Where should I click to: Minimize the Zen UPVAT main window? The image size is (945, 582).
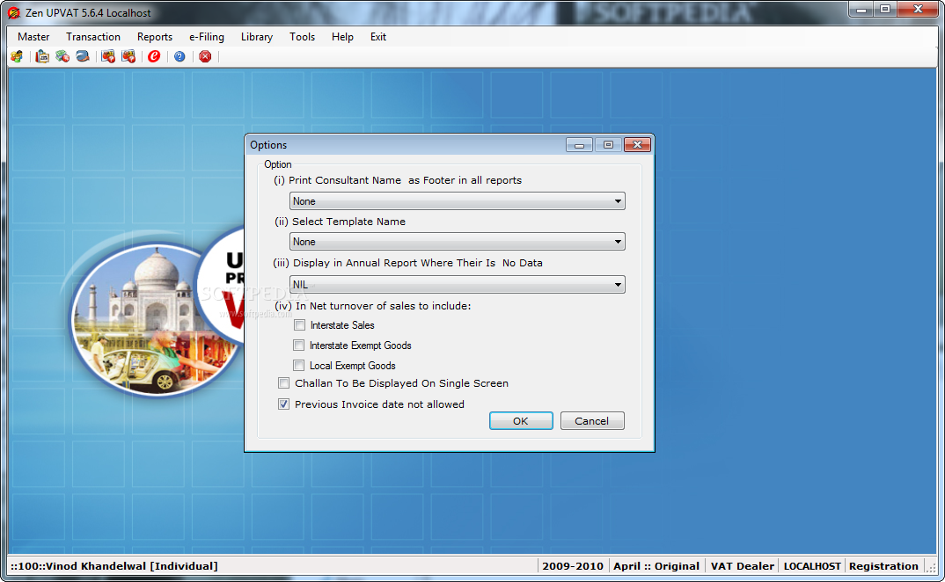[x=861, y=9]
